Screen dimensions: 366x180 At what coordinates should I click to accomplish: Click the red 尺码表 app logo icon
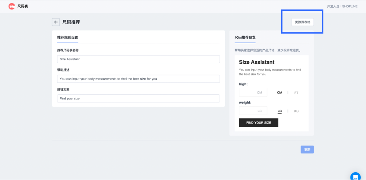pos(12,6)
